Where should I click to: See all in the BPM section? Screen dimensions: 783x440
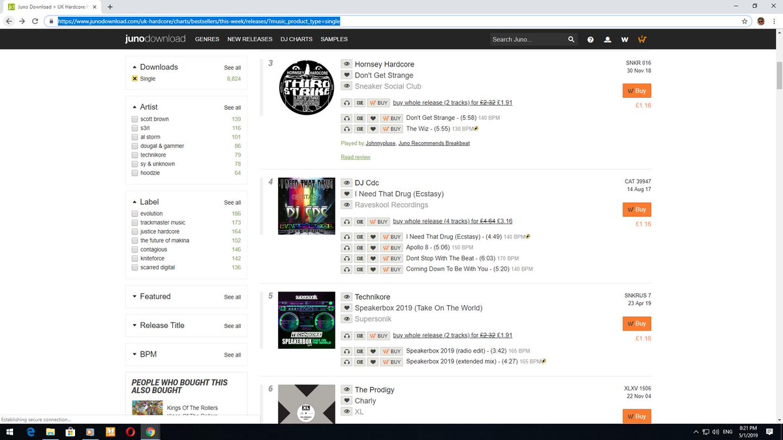[x=232, y=355]
